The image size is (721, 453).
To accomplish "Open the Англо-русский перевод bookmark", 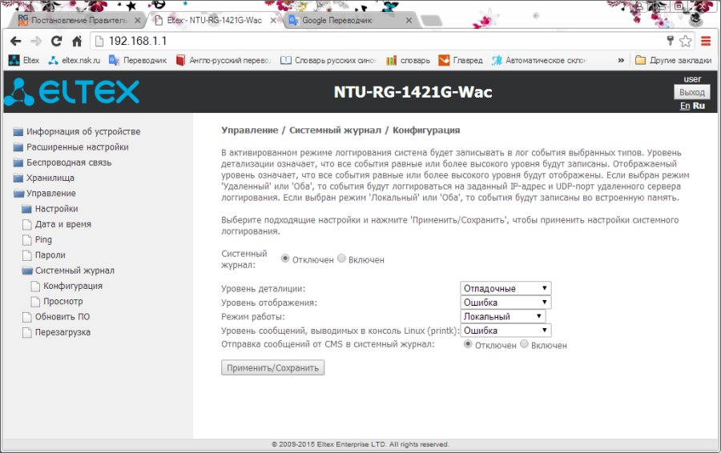I will pyautogui.click(x=224, y=60).
